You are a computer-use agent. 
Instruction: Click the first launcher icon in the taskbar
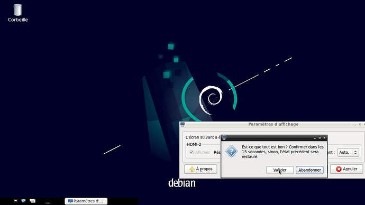click(15, 201)
